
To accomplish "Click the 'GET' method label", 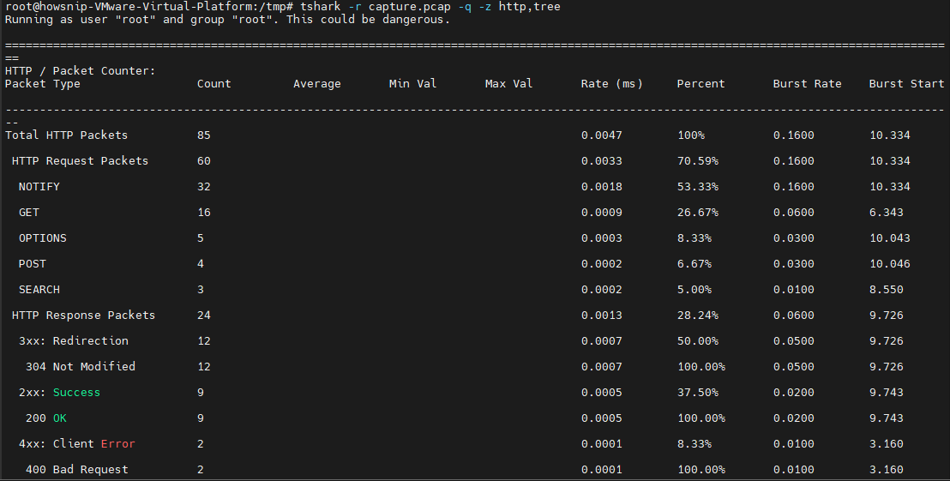I will (x=28, y=212).
